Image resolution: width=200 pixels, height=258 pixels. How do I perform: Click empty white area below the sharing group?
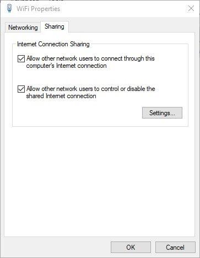pos(99,180)
